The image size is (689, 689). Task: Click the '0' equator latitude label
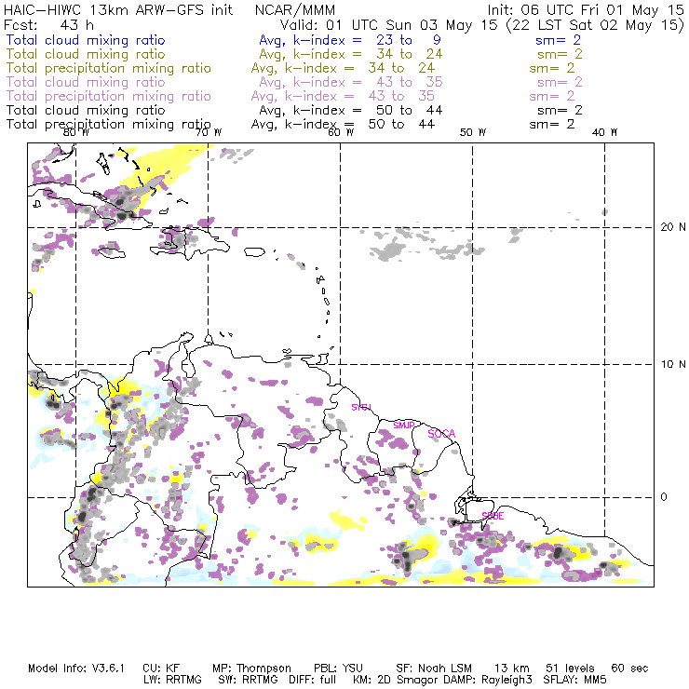click(664, 497)
